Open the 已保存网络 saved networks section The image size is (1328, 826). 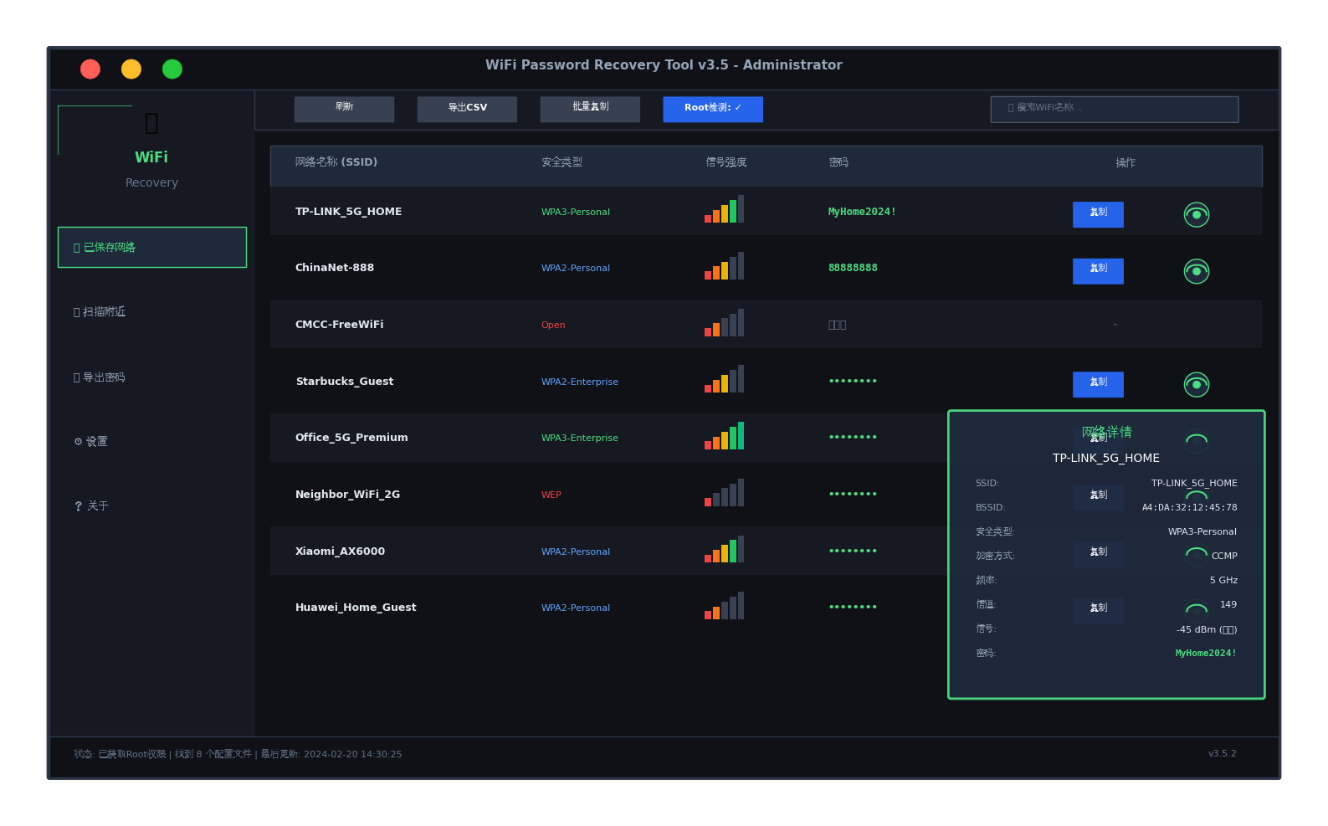pyautogui.click(x=152, y=248)
